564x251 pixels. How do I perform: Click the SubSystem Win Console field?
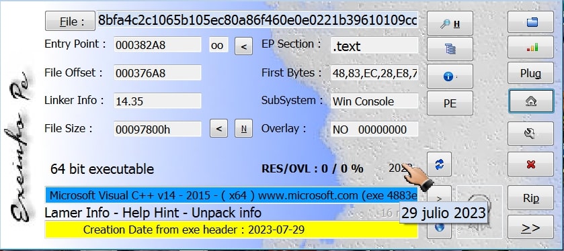coord(374,101)
